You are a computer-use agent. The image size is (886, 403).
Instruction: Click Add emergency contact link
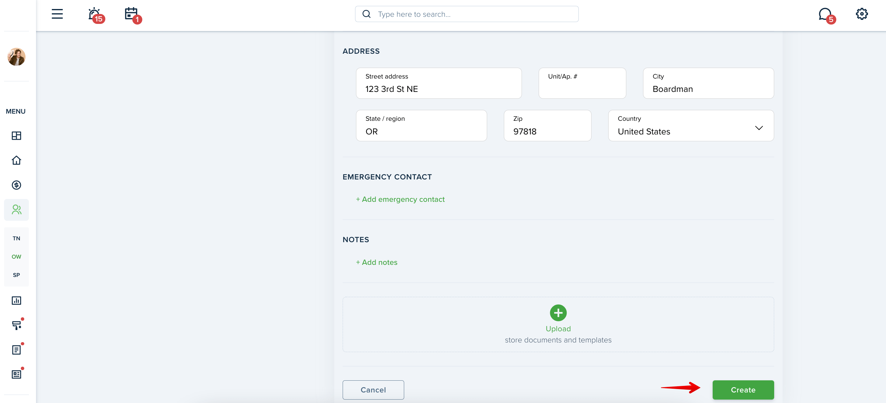tap(400, 199)
